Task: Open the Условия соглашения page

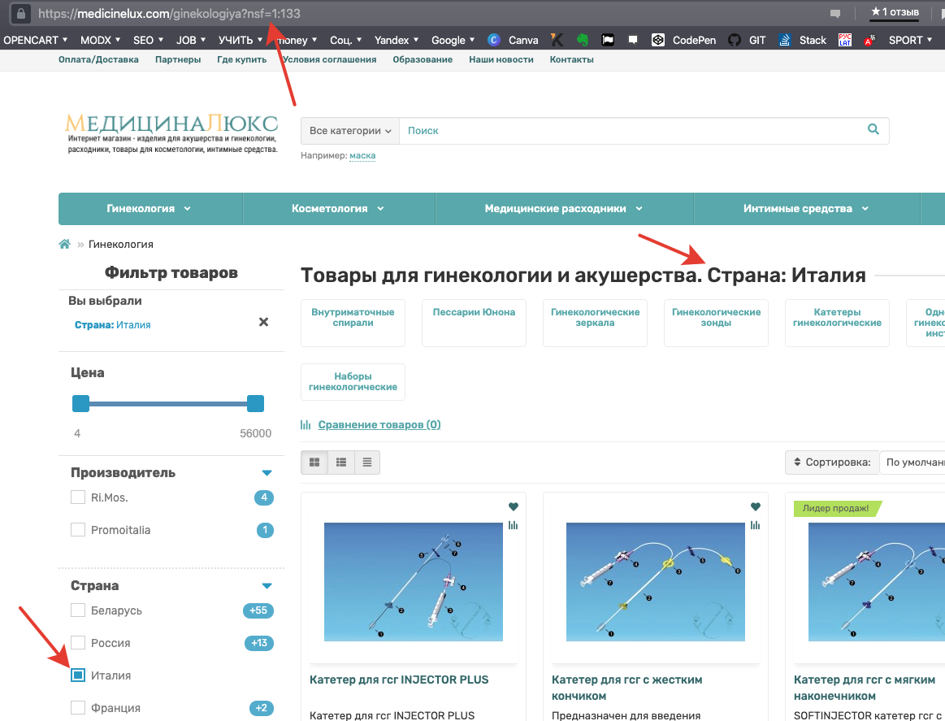Action: coord(329,59)
